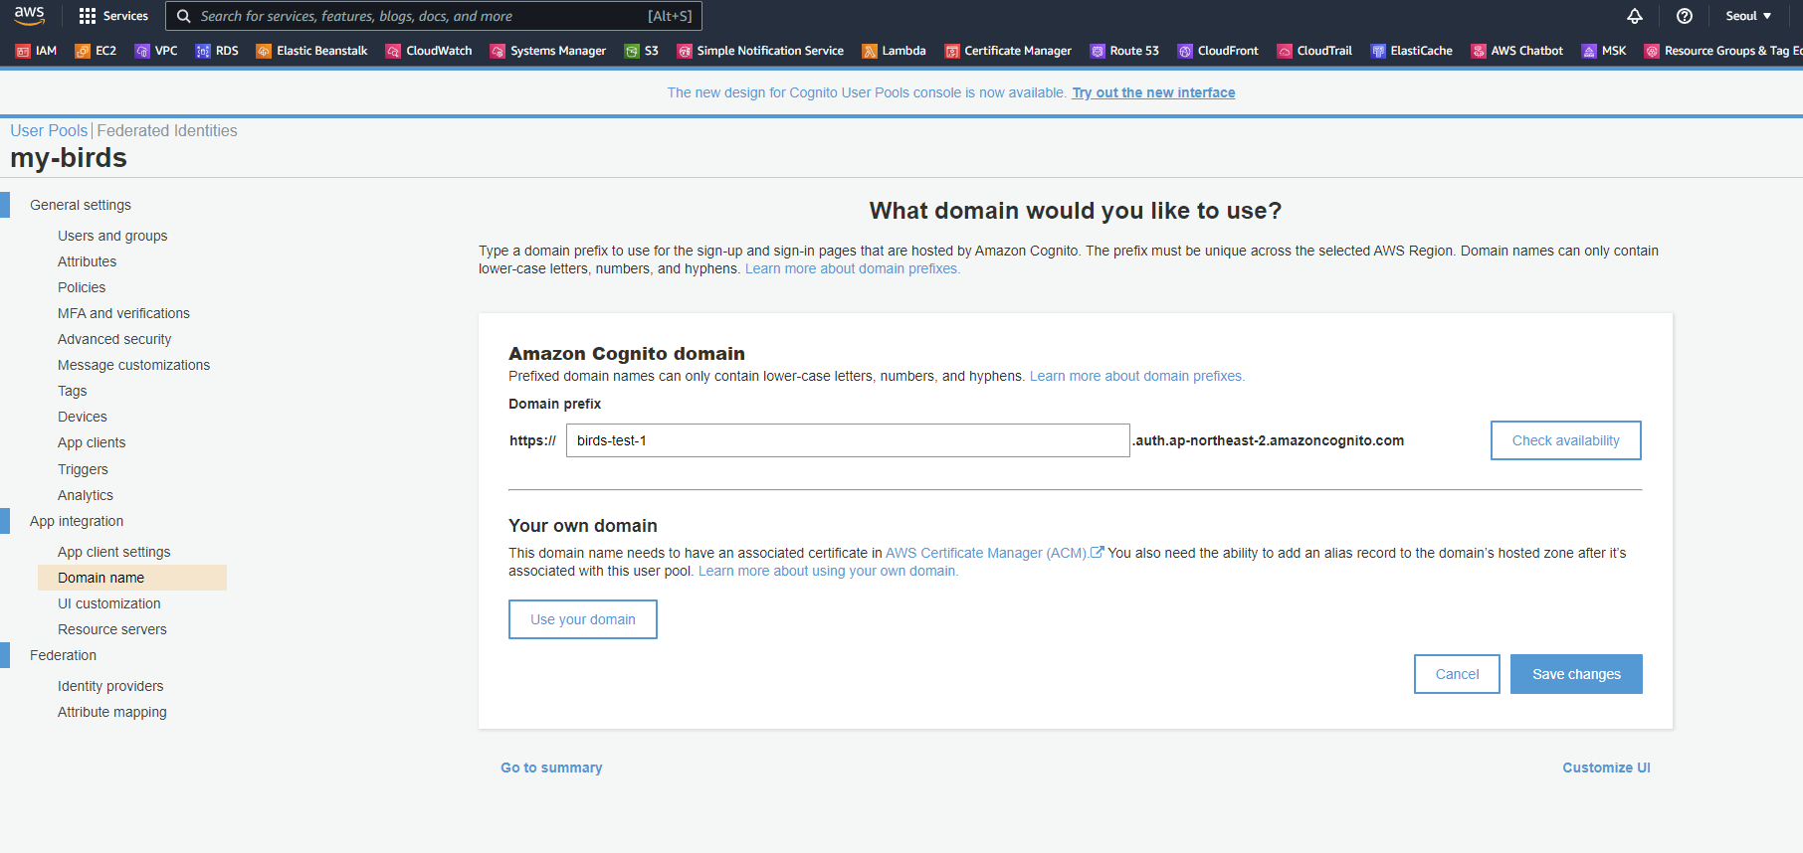The width and height of the screenshot is (1803, 853).
Task: Open IAM service shortcut
Action: click(x=36, y=51)
